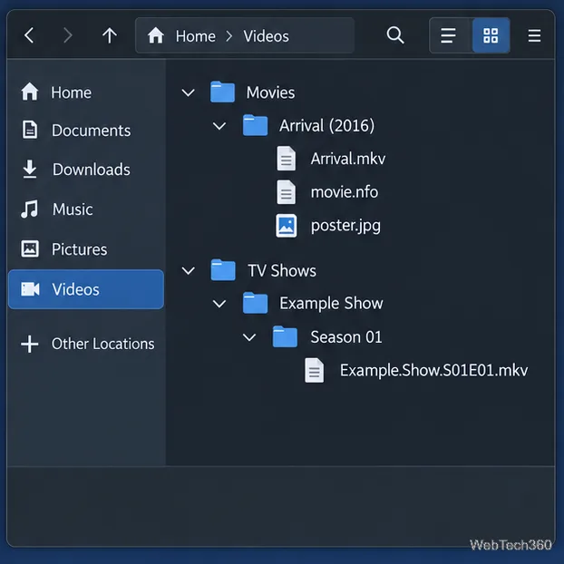The image size is (564, 564).
Task: Click the Pictures frame icon
Action: click(x=30, y=249)
